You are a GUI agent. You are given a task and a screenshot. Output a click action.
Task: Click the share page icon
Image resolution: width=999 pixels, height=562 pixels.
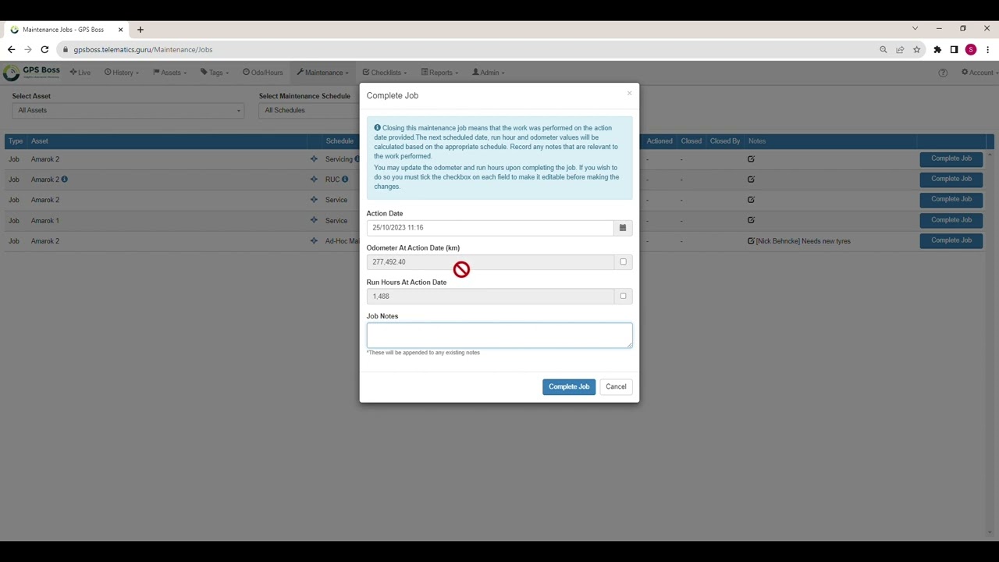pos(900,50)
